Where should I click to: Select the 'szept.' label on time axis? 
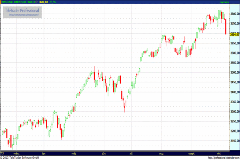pos(192,153)
